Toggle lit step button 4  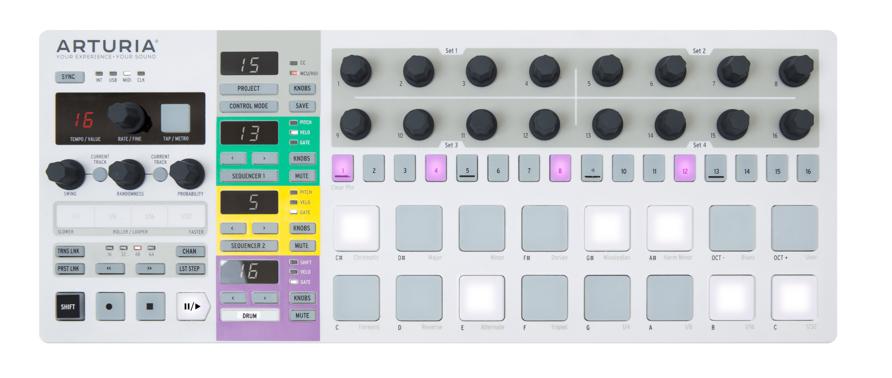pyautogui.click(x=436, y=168)
